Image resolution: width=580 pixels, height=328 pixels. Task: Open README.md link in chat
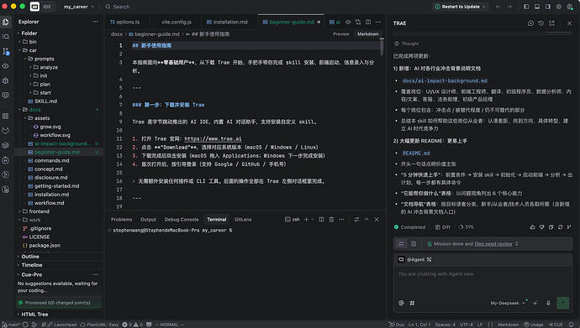tap(416, 154)
